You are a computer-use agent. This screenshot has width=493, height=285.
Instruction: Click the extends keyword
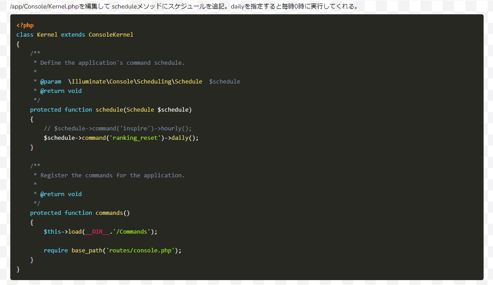point(73,34)
